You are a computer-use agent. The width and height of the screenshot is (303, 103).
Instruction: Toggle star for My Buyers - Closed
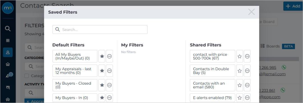click(x=102, y=85)
